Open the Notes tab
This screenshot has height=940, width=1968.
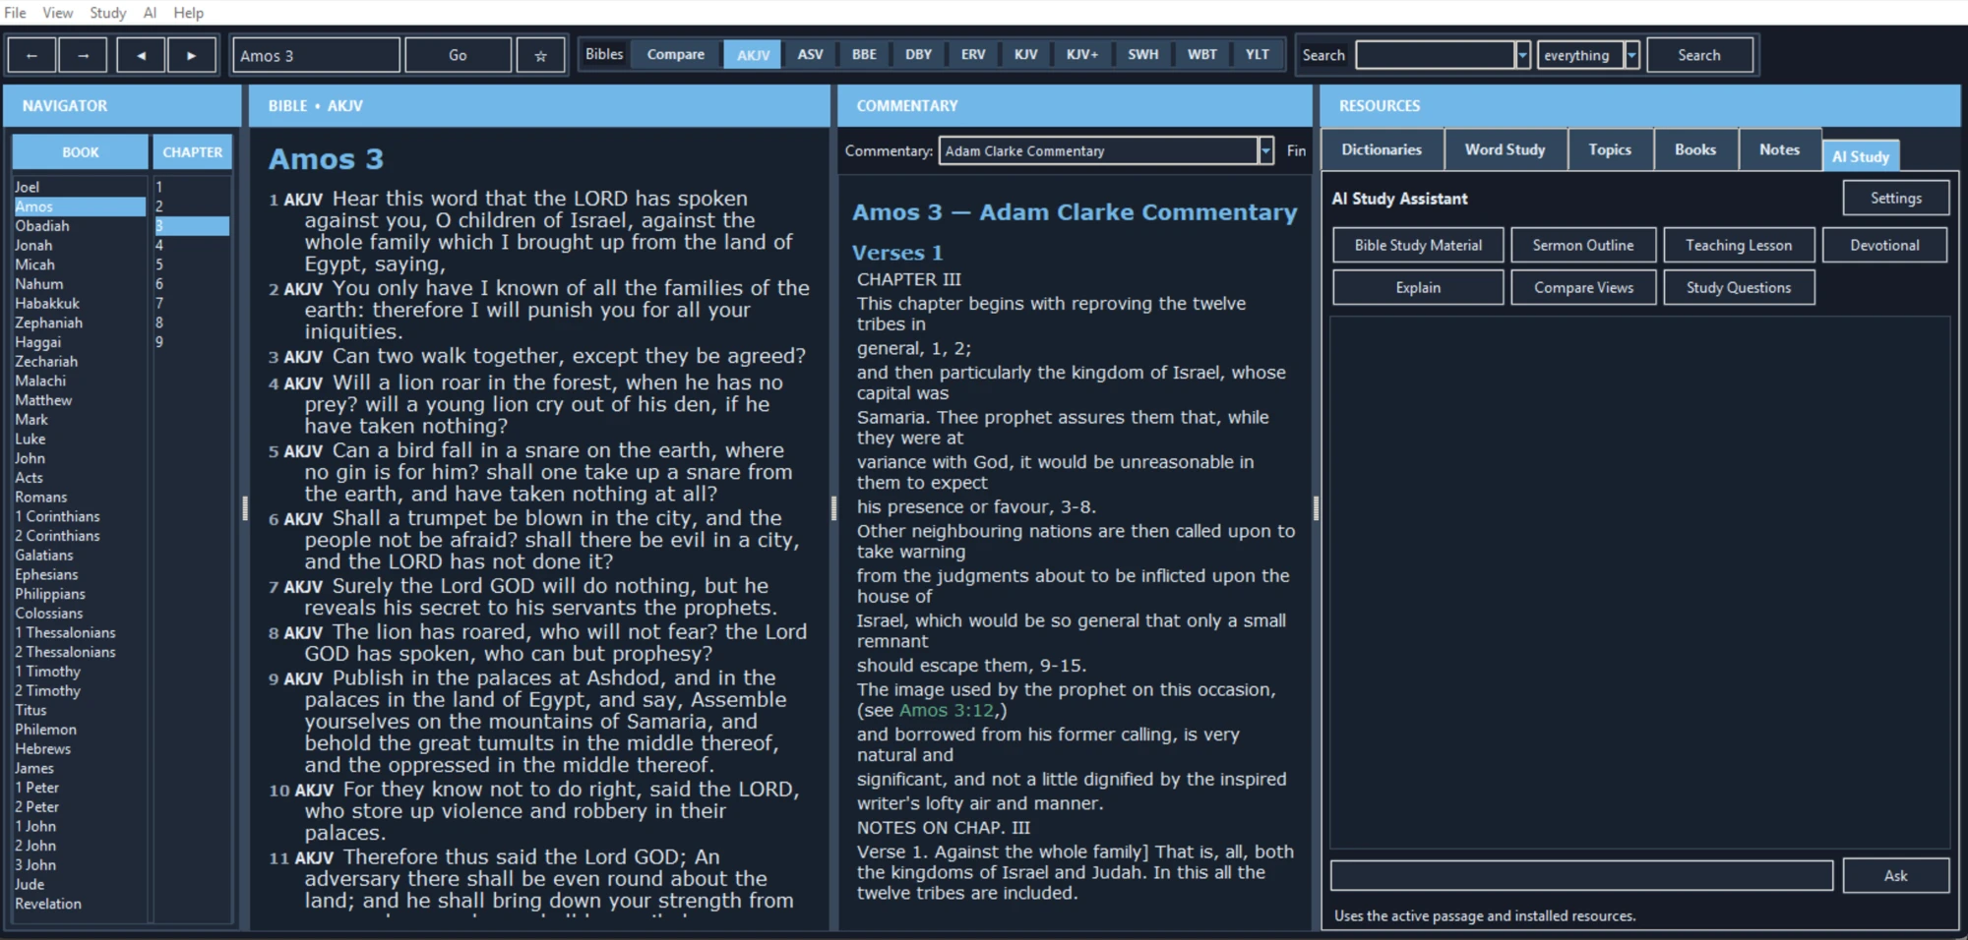click(1779, 149)
